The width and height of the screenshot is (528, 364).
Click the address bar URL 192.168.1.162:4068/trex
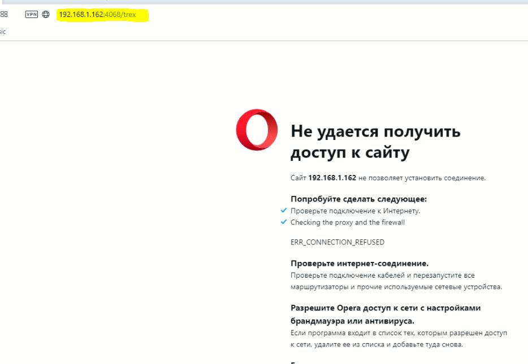[98, 15]
